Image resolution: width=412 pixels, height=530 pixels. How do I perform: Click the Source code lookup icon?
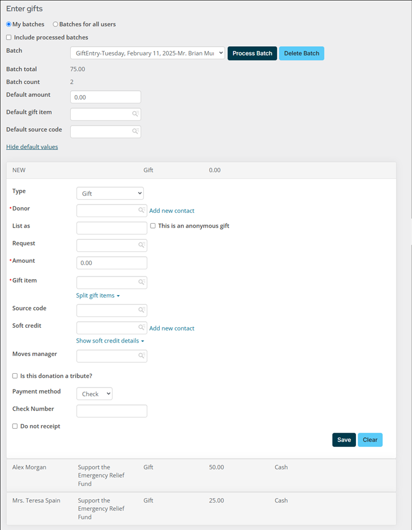(142, 310)
